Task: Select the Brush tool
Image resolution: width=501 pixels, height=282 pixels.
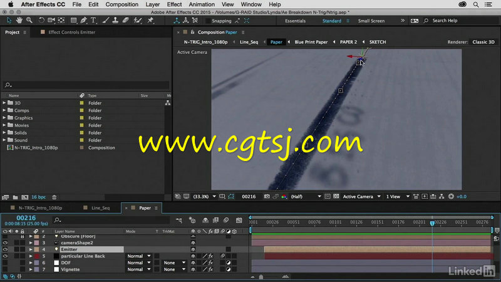Action: (x=105, y=21)
